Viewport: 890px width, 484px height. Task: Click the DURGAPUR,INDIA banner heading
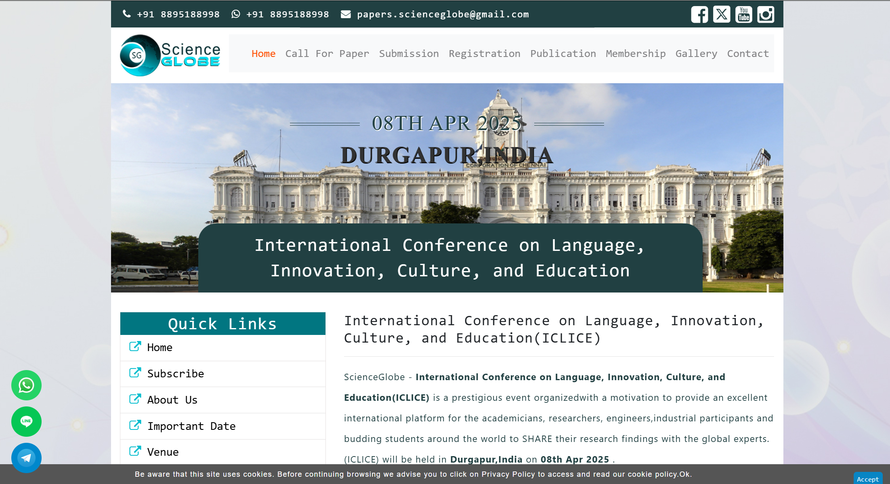click(447, 155)
